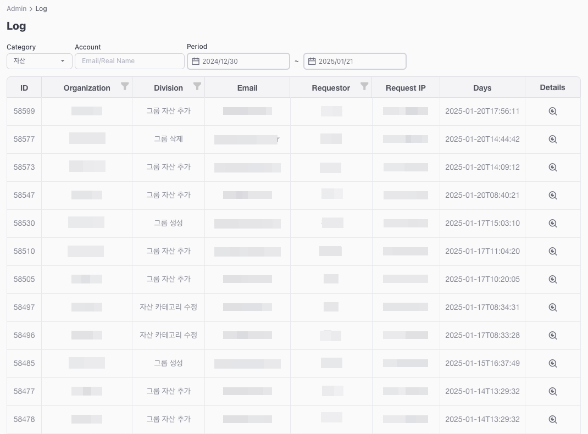Screen dimensions: 588x434
Task: Select the row with ID 58510
Action: coord(24,252)
